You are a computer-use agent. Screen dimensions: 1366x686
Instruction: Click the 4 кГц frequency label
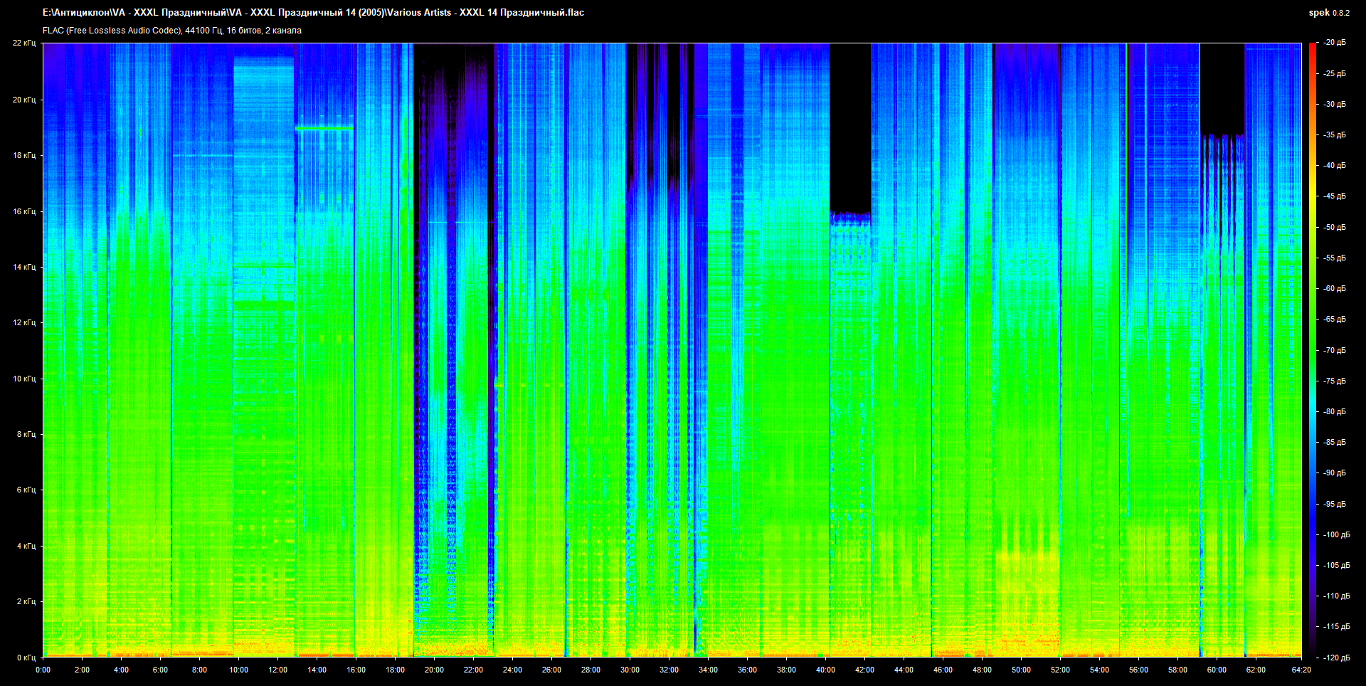tap(26, 546)
